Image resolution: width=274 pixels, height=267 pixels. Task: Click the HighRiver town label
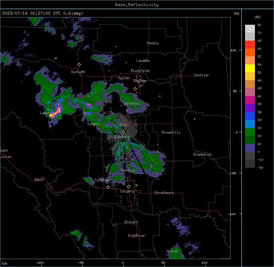coord(137,236)
